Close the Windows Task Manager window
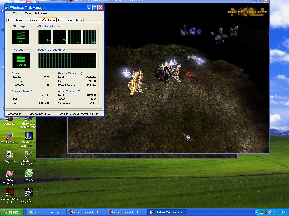 [x=100, y=8]
